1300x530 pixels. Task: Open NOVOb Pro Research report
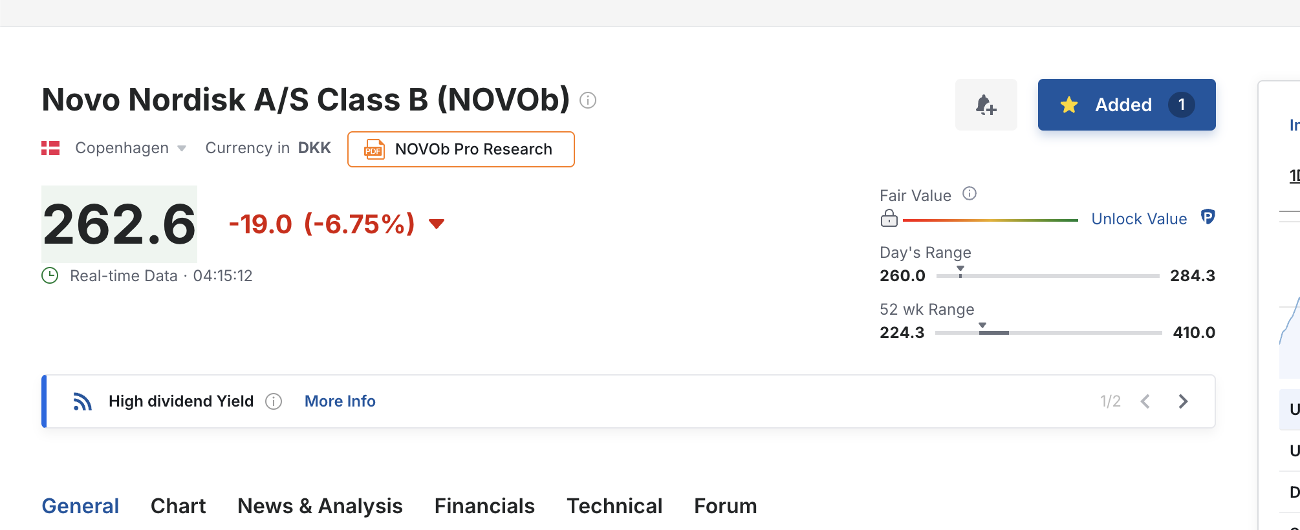click(x=461, y=149)
